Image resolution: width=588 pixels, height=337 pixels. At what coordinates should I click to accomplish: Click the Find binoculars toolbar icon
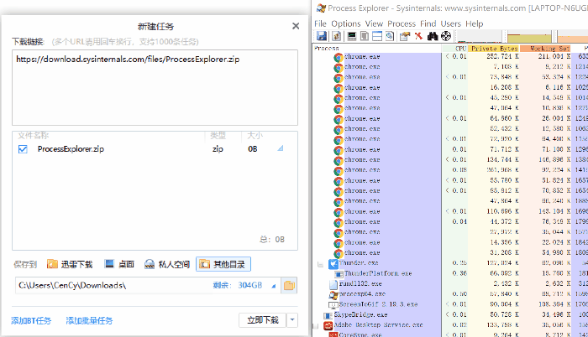pos(433,36)
